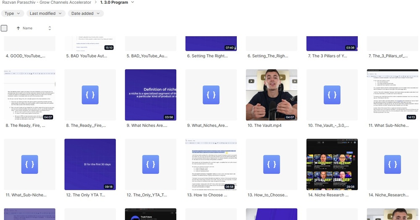Open the Truck Future video thumbnail in bottom row
Screen dimensions: 420x220
150,214
